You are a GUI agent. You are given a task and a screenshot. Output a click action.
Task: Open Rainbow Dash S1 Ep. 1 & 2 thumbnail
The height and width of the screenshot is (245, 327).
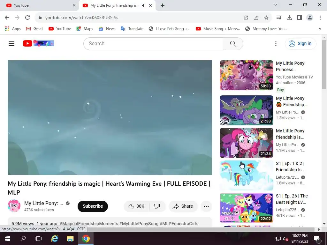pyautogui.click(x=246, y=175)
